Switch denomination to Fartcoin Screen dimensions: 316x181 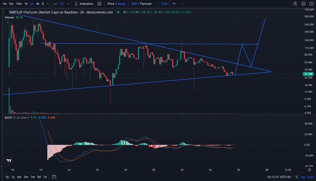[x=146, y=4]
